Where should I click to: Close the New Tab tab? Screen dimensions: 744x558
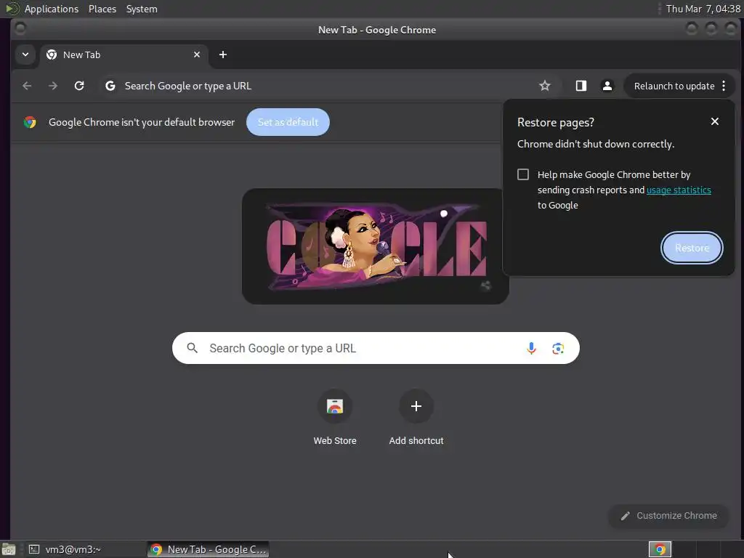pos(197,54)
